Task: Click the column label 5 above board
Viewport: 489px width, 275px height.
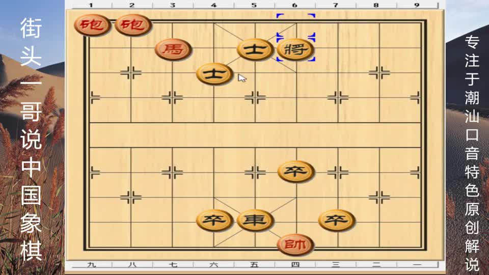Action: [x=254, y=5]
